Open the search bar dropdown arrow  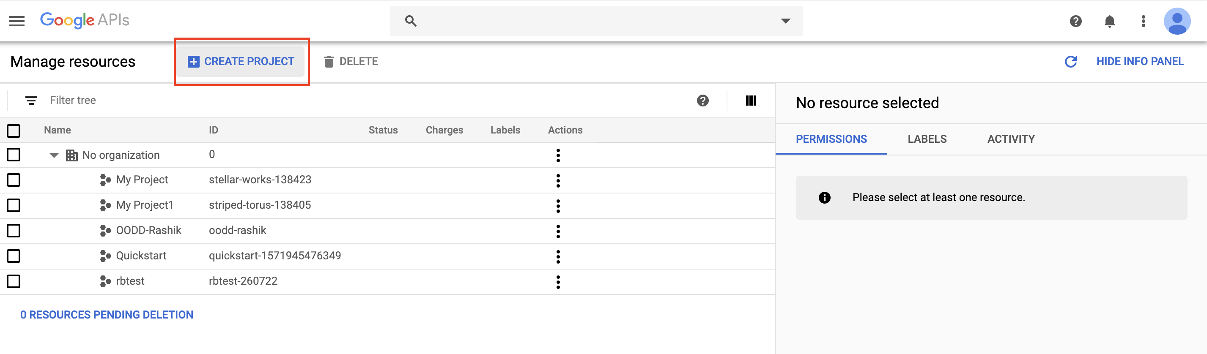[785, 21]
